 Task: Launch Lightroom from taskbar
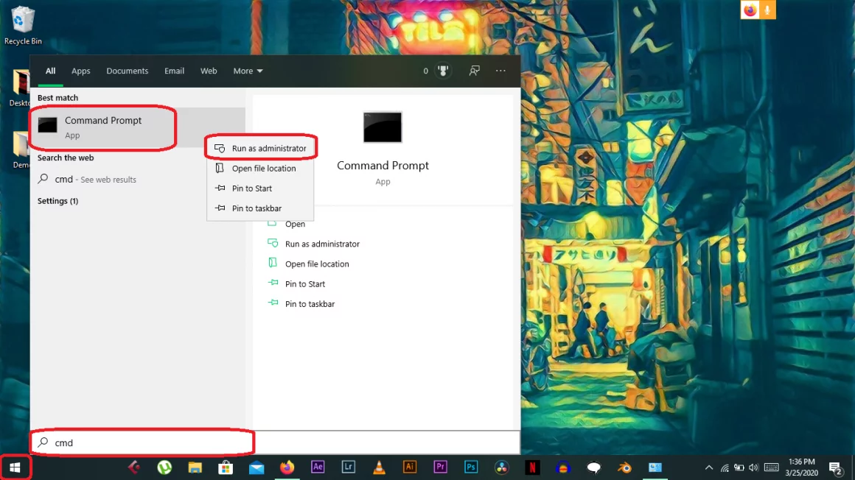[349, 467]
